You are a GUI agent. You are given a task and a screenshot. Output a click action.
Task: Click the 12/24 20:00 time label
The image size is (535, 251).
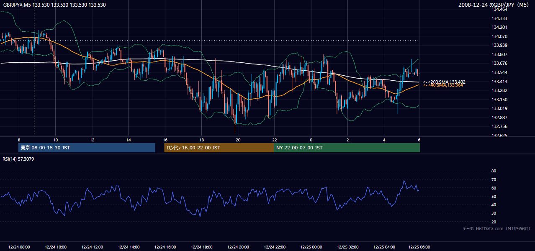(238, 247)
